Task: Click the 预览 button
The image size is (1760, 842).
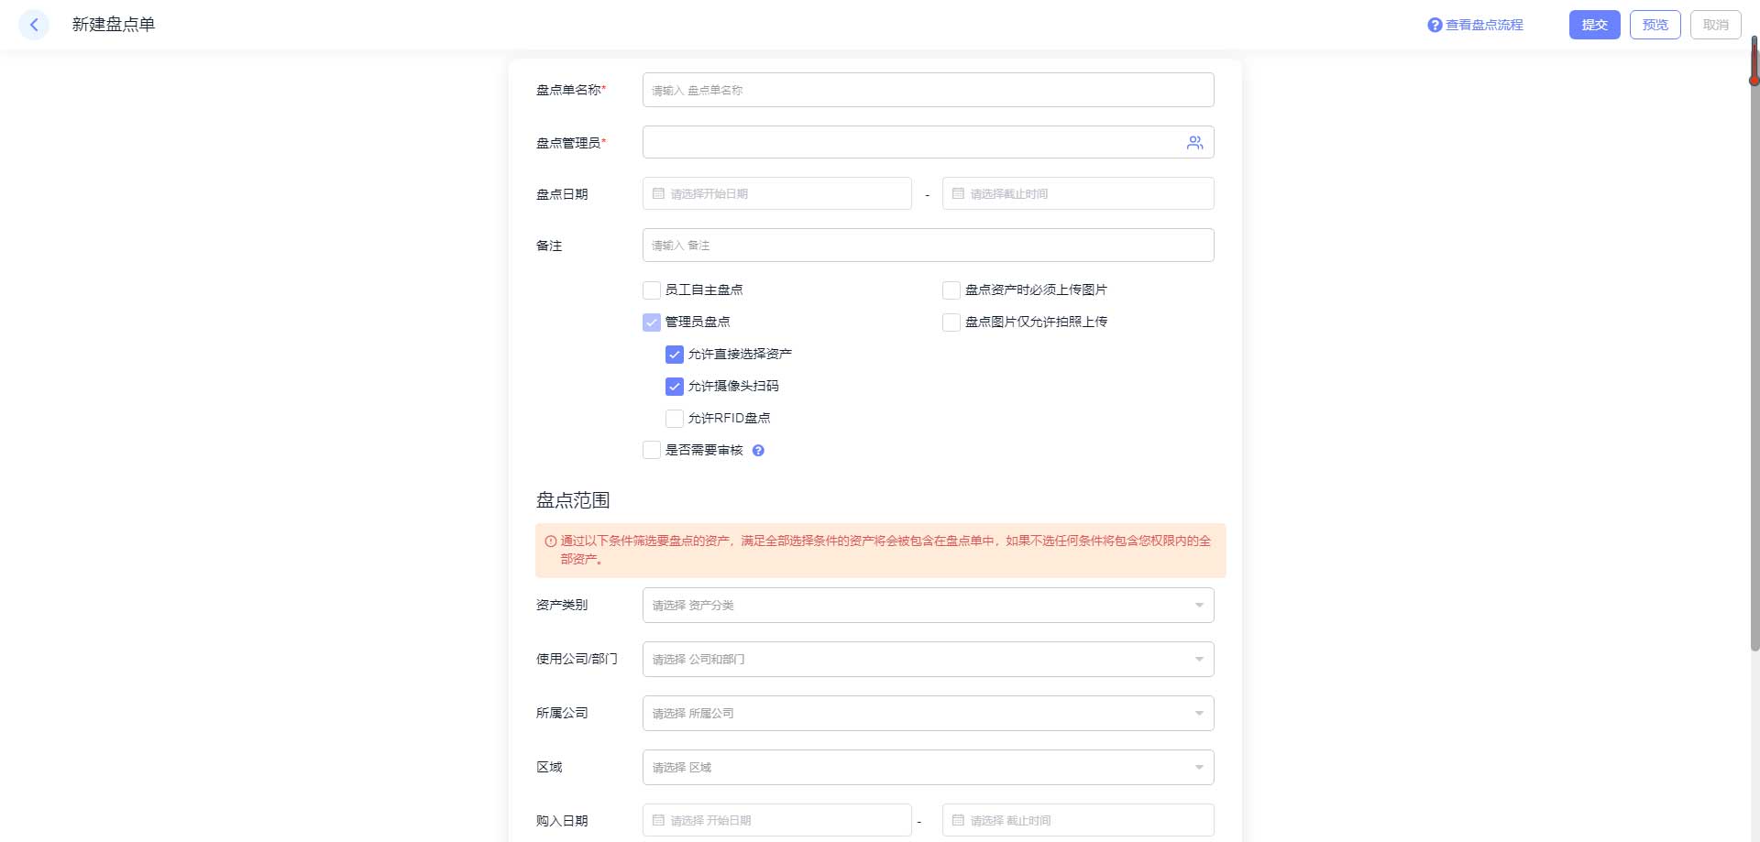Action: point(1655,25)
